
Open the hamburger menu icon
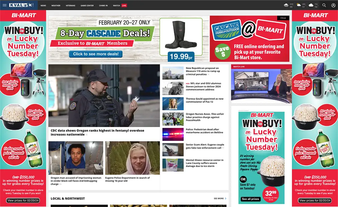(5, 5)
